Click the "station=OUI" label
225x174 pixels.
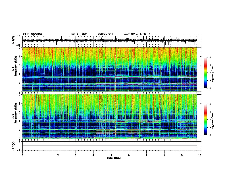[105, 34]
